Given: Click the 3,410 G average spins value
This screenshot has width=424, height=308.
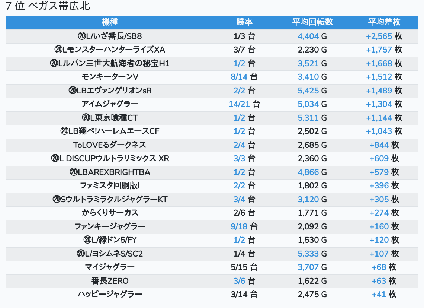Looking at the screenshot, I should click(312, 77).
